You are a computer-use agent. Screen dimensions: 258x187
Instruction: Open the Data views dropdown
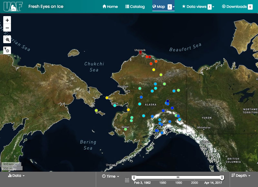(198, 6)
